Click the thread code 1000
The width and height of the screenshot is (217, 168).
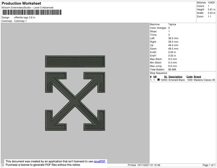coord(190,80)
